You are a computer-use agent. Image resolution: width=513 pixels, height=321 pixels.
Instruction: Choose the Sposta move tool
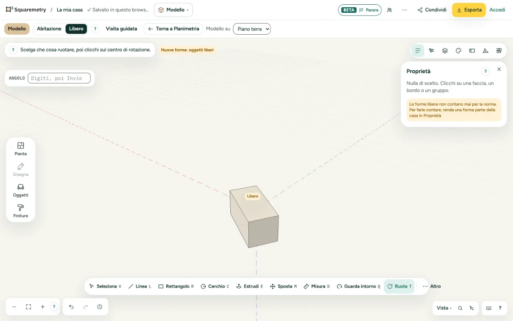(283, 286)
